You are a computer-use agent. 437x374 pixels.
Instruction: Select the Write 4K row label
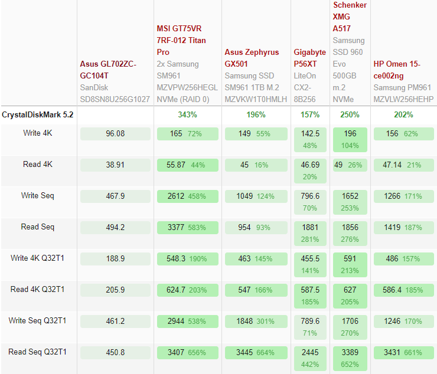(38, 133)
